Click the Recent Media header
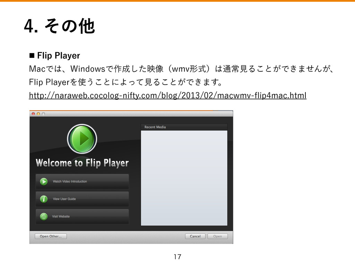 click(184, 127)
